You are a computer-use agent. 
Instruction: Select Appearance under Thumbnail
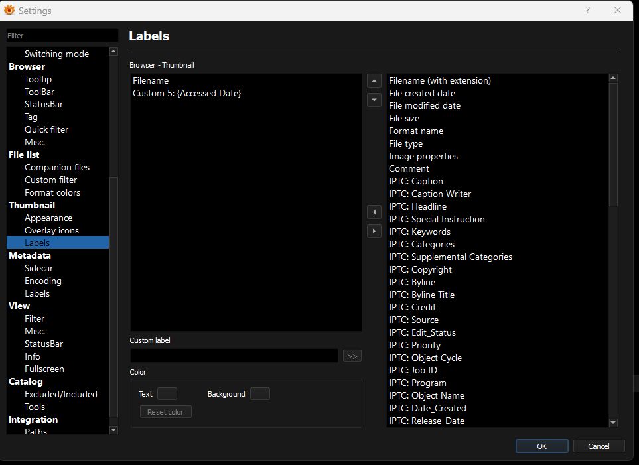(x=48, y=218)
